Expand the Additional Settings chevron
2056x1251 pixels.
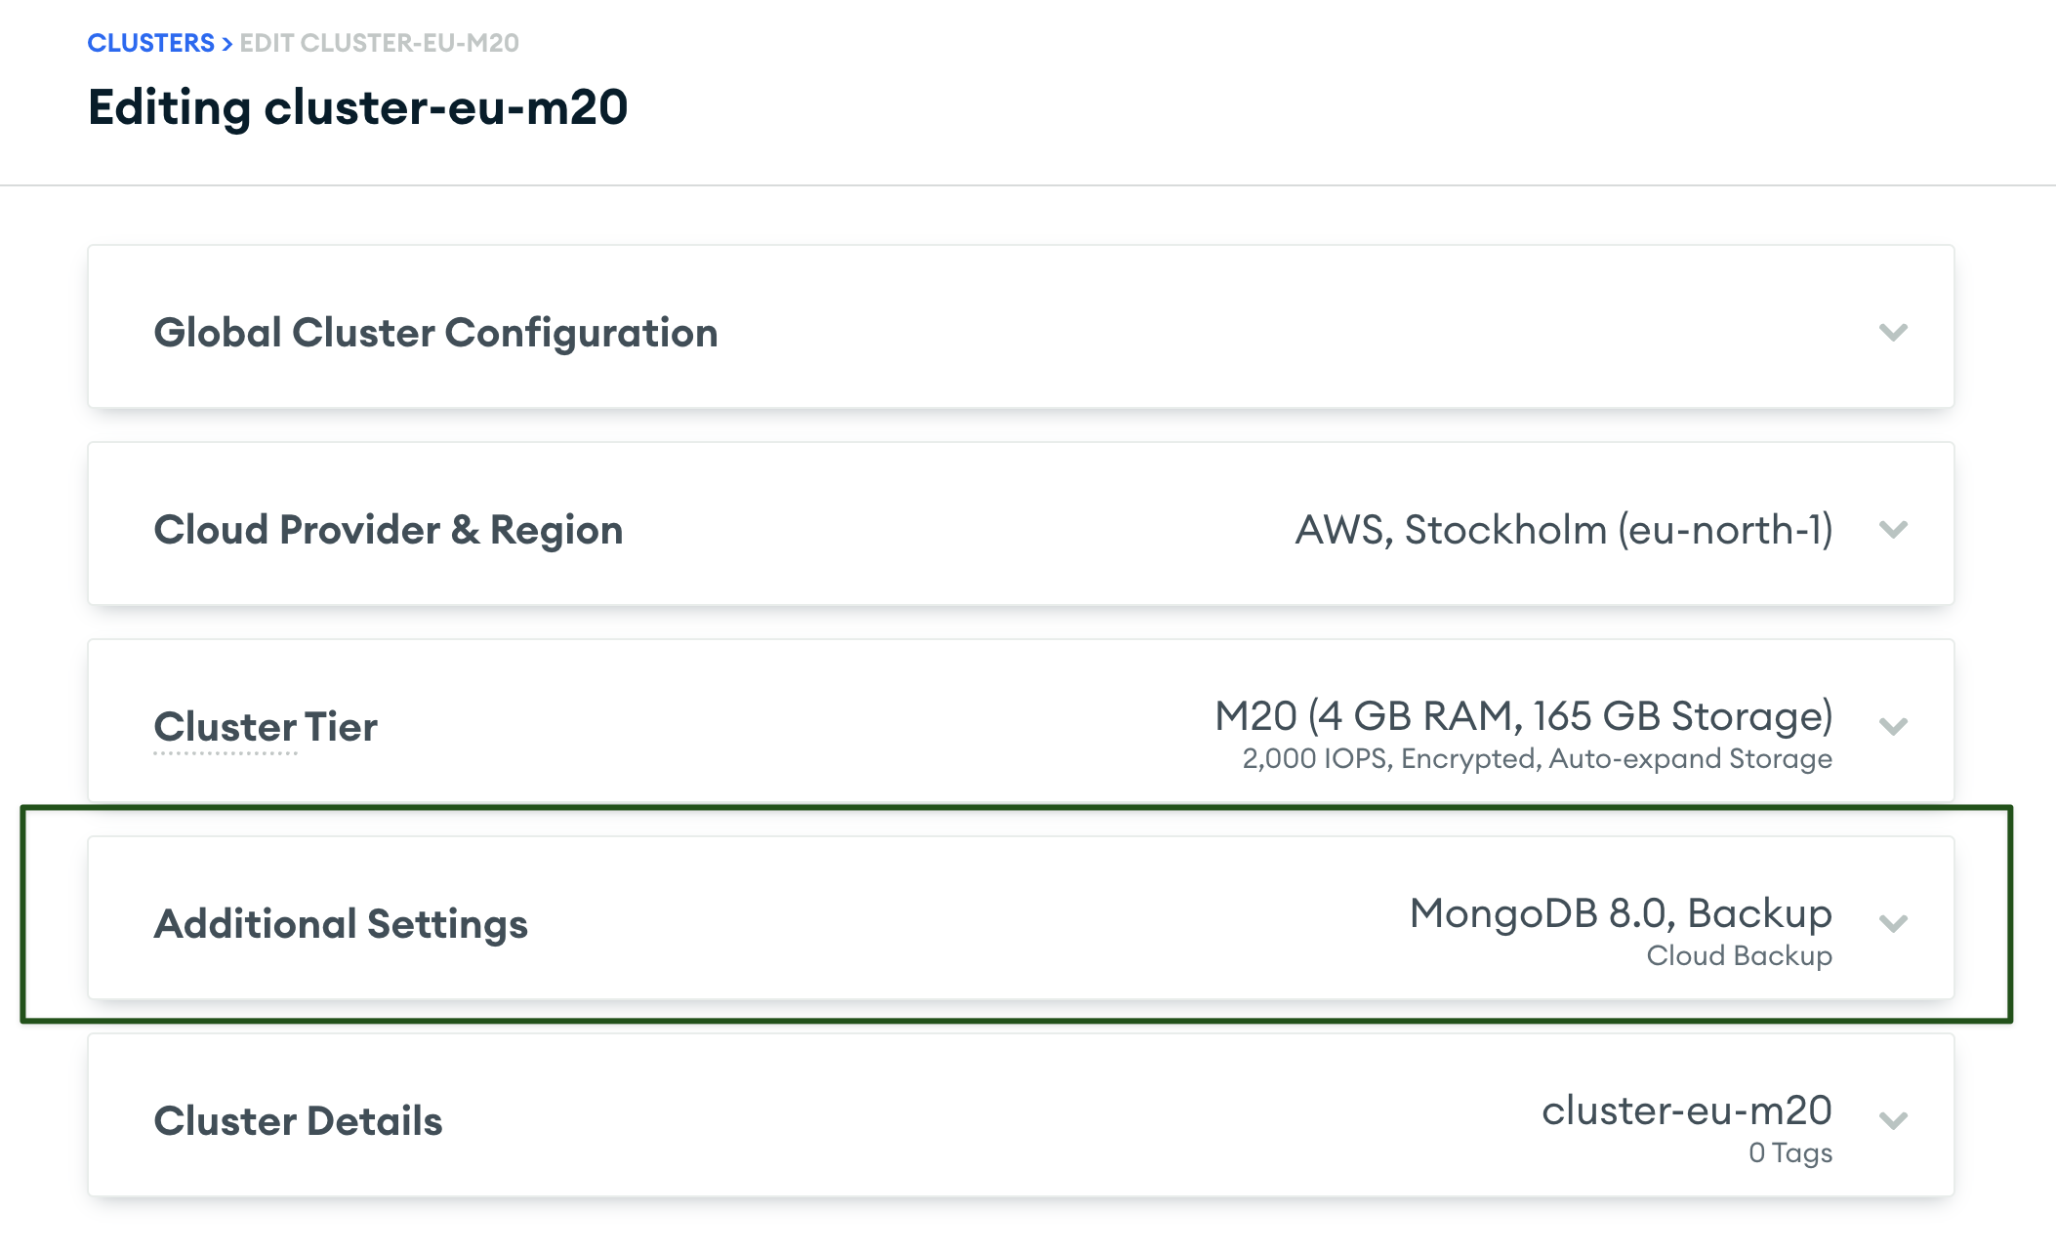(1893, 923)
